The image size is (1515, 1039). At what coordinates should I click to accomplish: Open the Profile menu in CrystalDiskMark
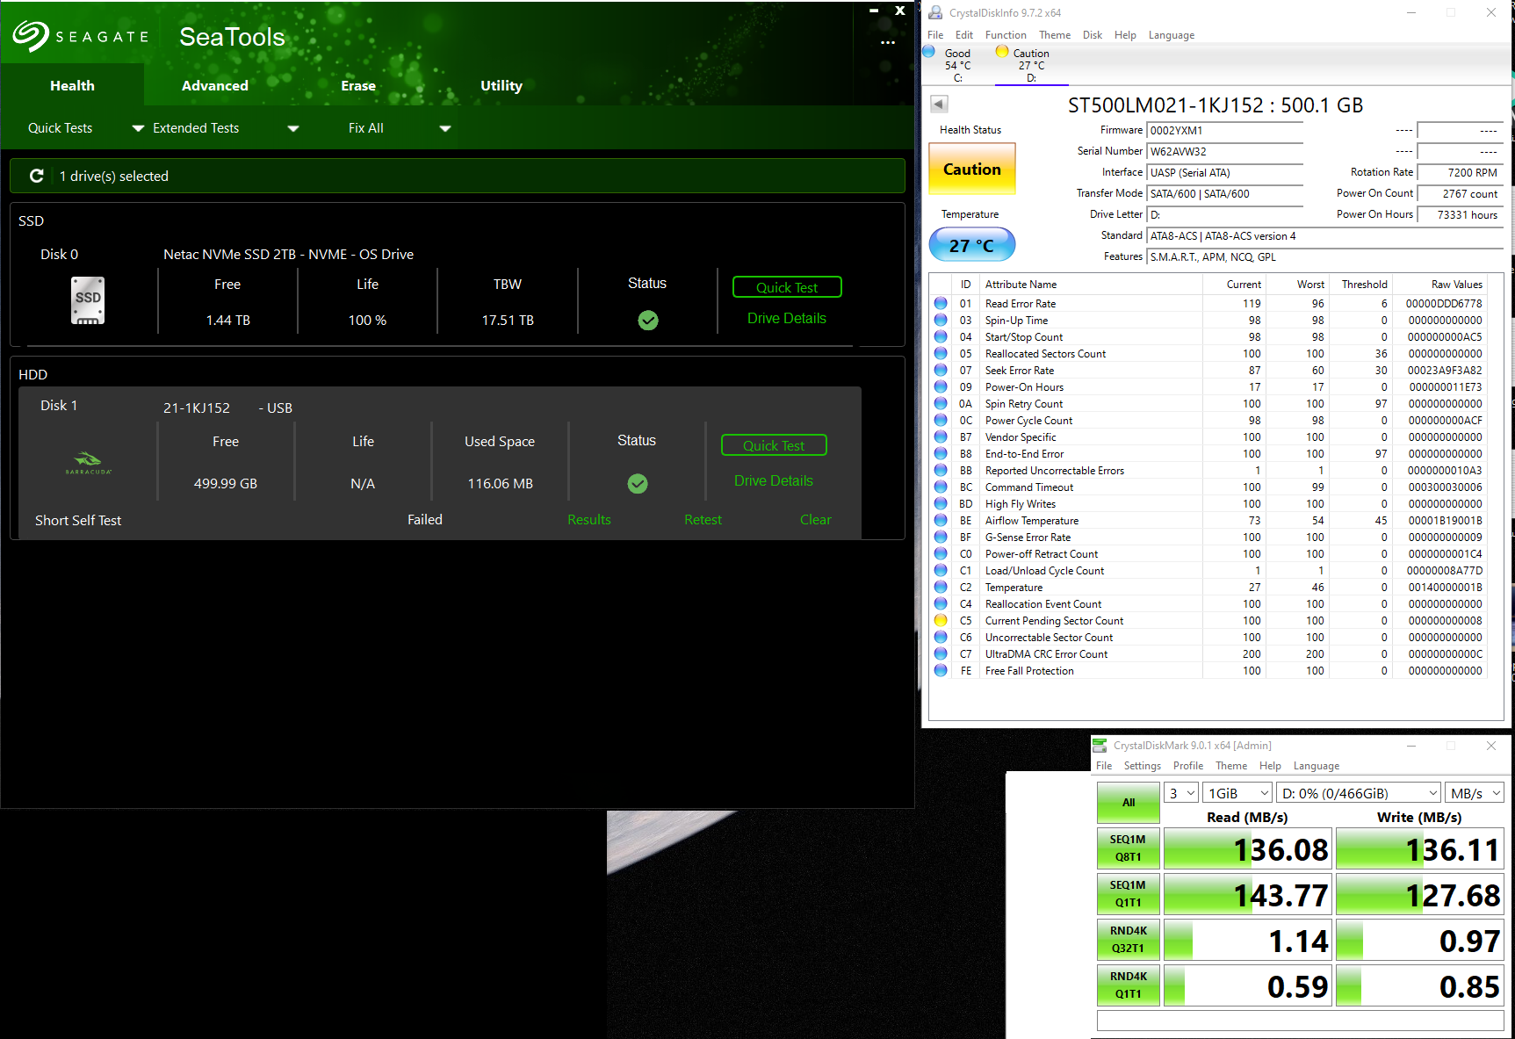[1188, 766]
